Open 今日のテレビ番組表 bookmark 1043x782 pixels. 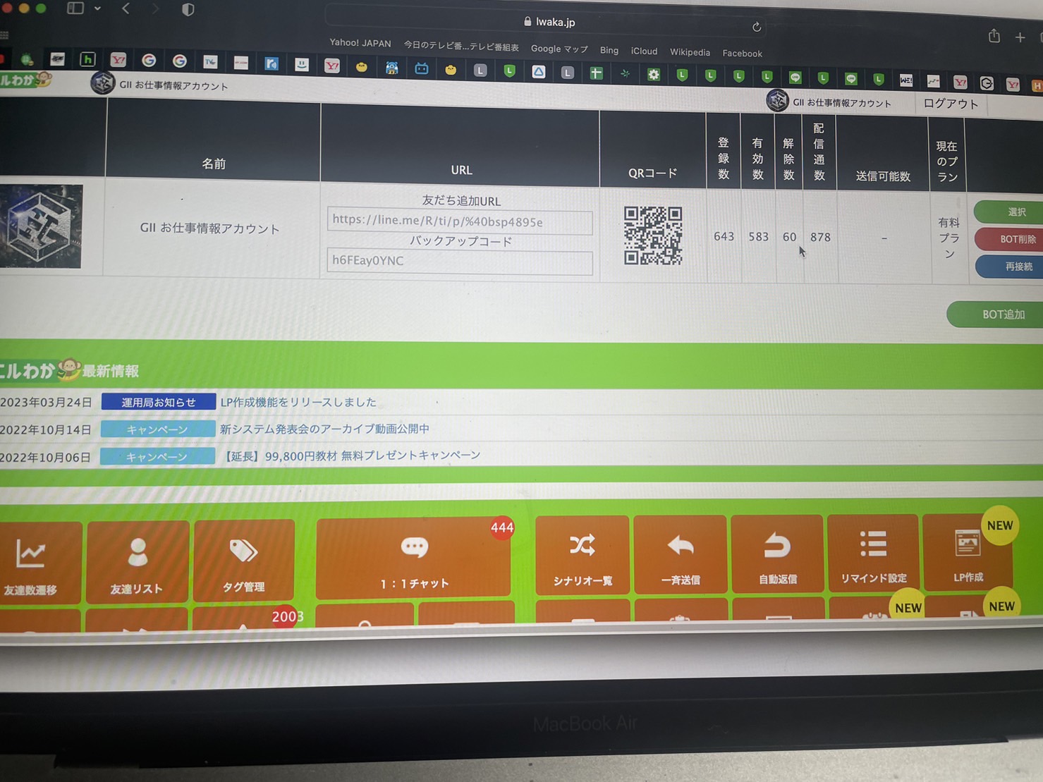tap(461, 47)
